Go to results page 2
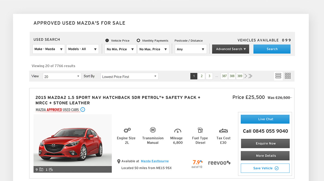The height and width of the screenshot is (181, 324). pos(201,76)
